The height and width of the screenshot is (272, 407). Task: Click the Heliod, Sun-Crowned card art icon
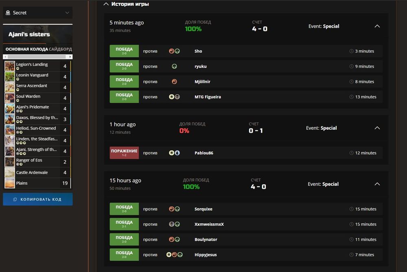(x=10, y=130)
